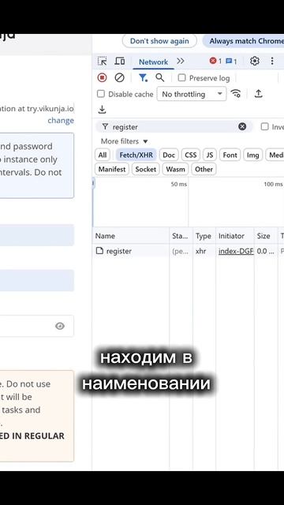The height and width of the screenshot is (505, 284).
Task: Select the Doc filter
Action: (x=169, y=155)
